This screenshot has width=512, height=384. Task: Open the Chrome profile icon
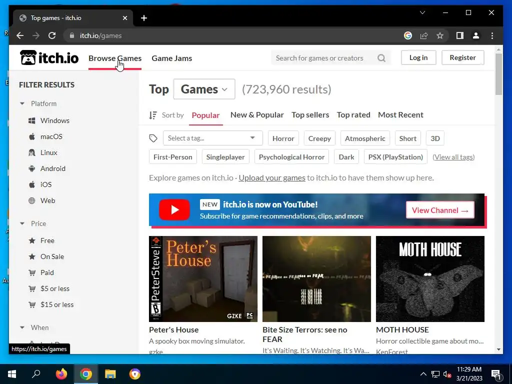point(476,35)
